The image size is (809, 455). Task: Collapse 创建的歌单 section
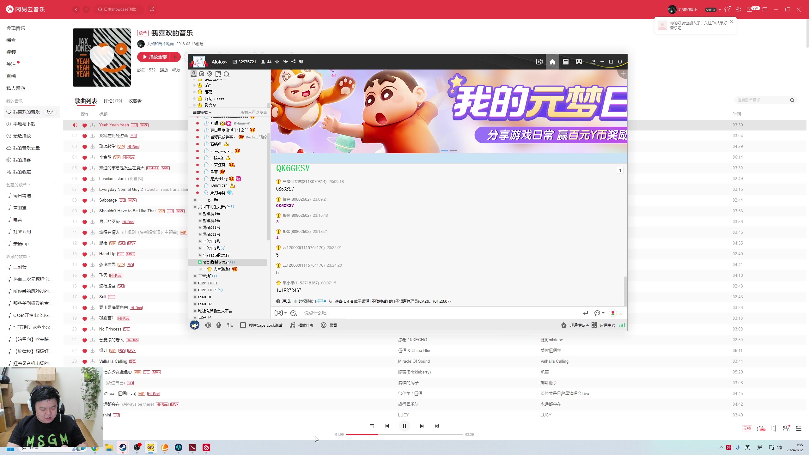[x=18, y=185]
